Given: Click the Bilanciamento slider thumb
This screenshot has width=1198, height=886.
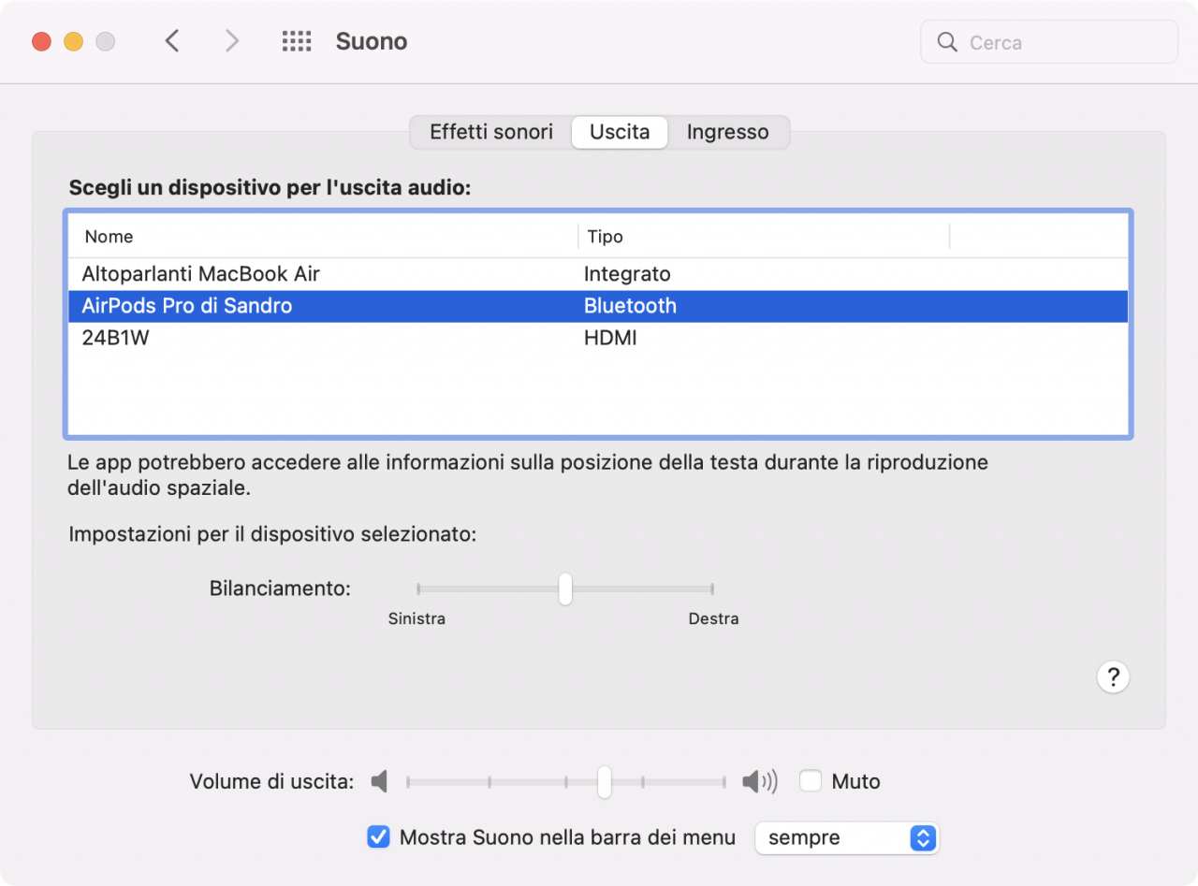Looking at the screenshot, I should click(x=565, y=589).
